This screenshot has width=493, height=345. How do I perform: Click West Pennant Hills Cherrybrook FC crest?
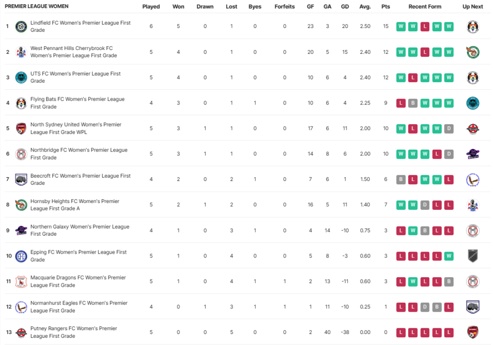[21, 52]
